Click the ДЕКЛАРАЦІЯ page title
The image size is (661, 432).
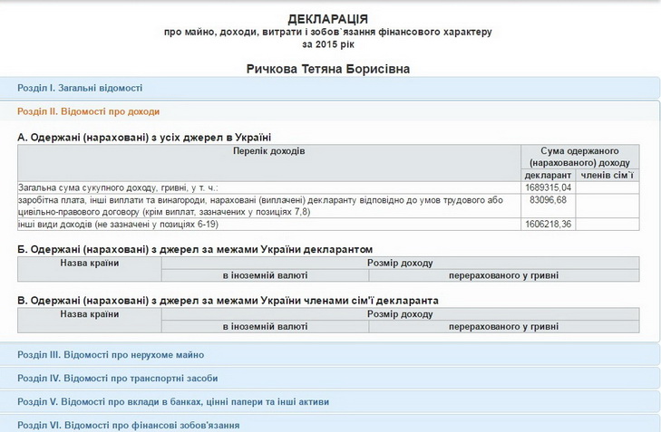click(328, 19)
